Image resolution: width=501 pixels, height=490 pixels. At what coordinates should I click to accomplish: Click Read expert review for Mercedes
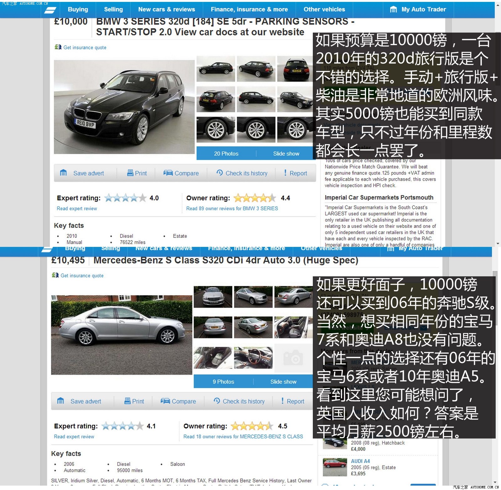tap(74, 437)
